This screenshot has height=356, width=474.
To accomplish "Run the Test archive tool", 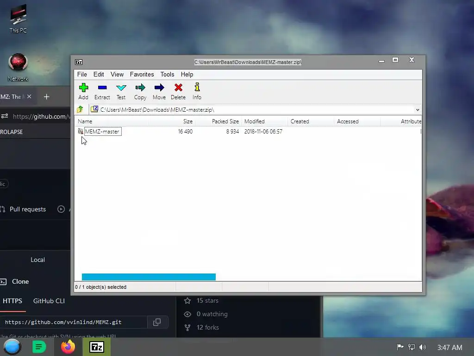I will (121, 91).
